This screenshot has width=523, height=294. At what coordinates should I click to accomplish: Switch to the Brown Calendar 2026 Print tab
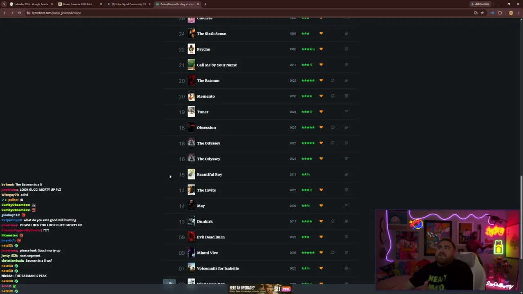pos(80,4)
